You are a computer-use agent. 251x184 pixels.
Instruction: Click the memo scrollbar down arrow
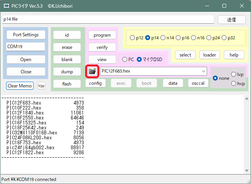(247, 171)
